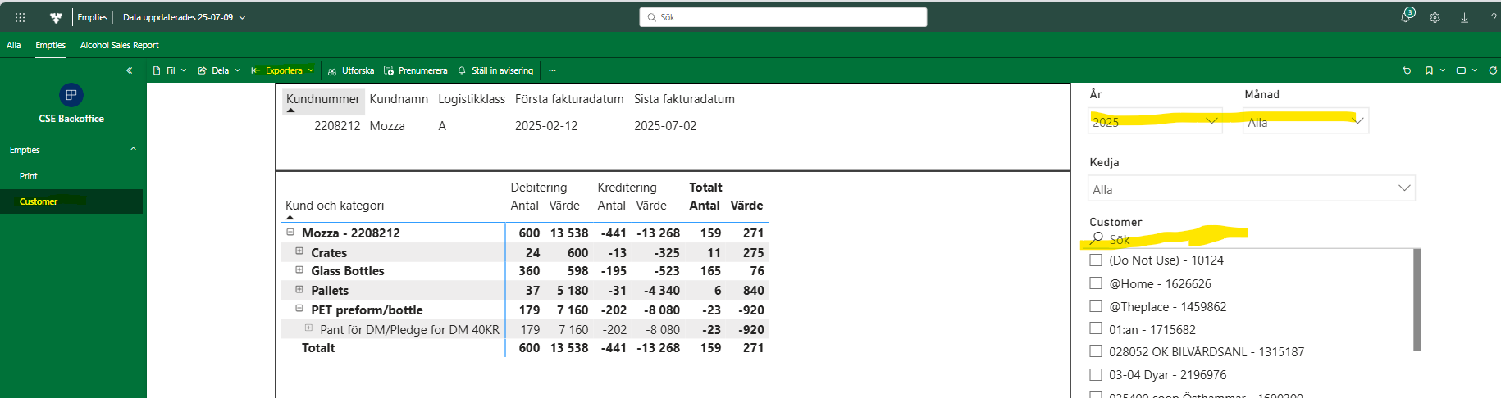Open the Kedja dropdown
1501x398 pixels.
pyautogui.click(x=1251, y=189)
